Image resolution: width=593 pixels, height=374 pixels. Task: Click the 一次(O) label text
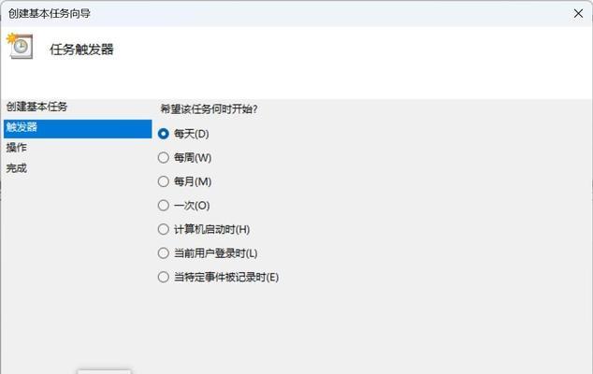(x=192, y=206)
